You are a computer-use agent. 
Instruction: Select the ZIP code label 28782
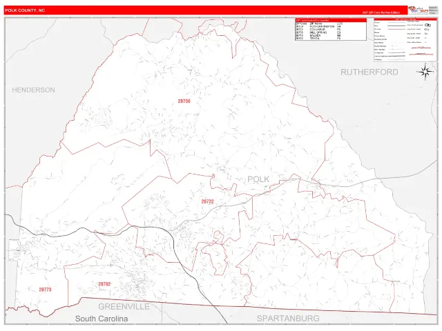click(x=104, y=284)
